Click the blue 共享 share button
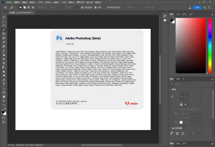Viewport: 215px width, 147px height. tap(197, 7)
